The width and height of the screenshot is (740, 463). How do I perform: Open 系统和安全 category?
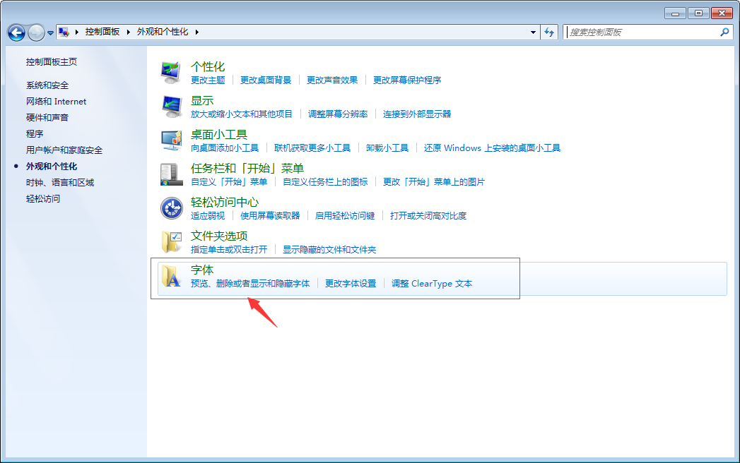(47, 85)
